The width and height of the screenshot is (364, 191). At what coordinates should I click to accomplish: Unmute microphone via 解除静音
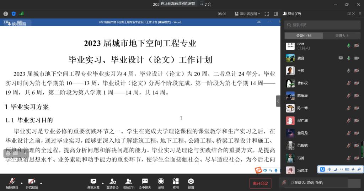pyautogui.click(x=12, y=181)
